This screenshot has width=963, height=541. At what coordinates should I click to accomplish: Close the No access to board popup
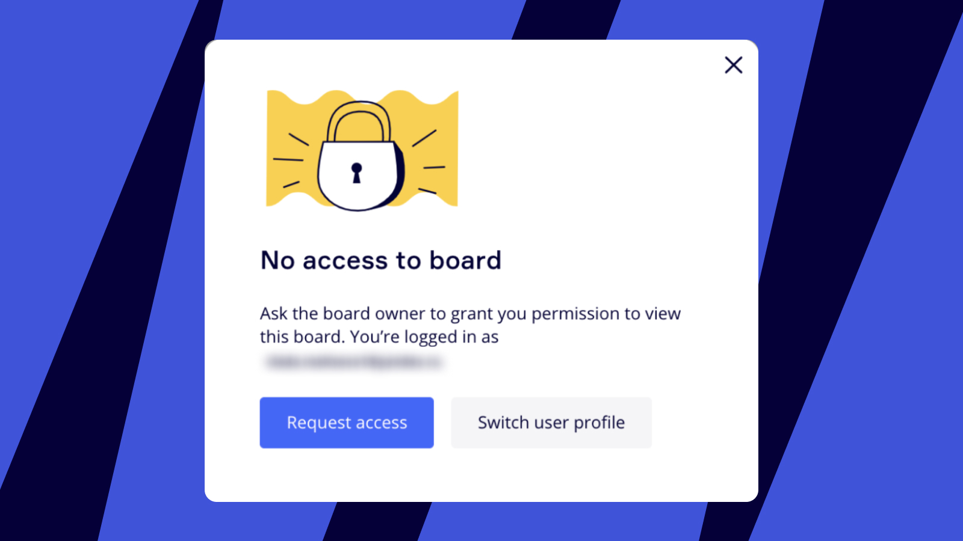point(734,65)
